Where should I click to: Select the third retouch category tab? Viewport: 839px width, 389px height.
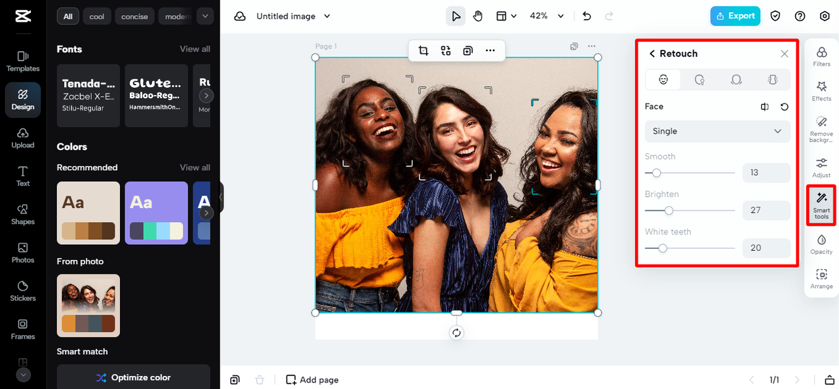[x=736, y=79]
